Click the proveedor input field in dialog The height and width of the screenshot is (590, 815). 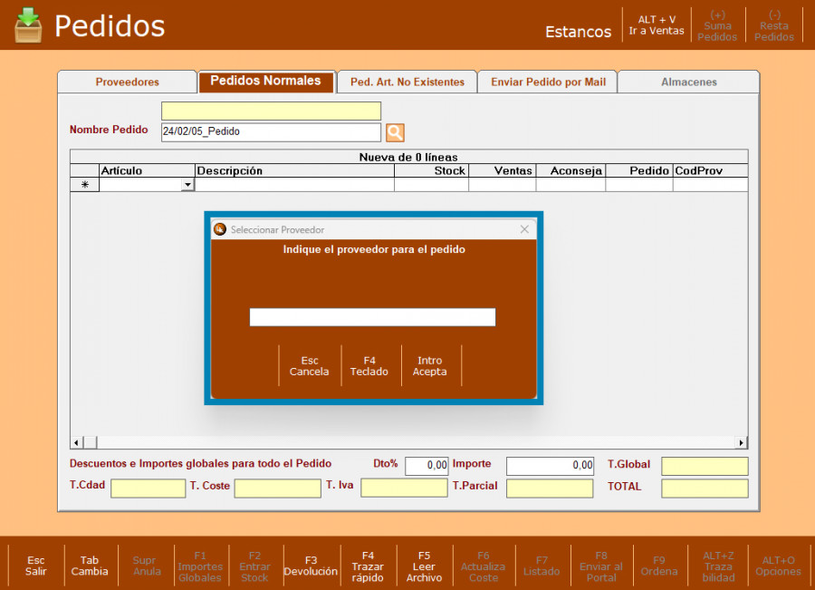pyautogui.click(x=372, y=317)
